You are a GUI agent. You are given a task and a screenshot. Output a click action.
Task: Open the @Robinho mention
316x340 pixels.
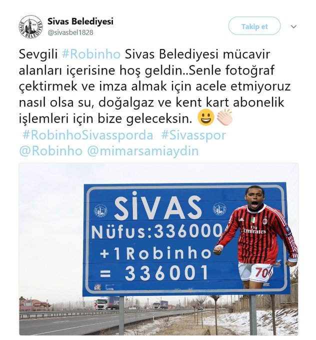[51, 151]
